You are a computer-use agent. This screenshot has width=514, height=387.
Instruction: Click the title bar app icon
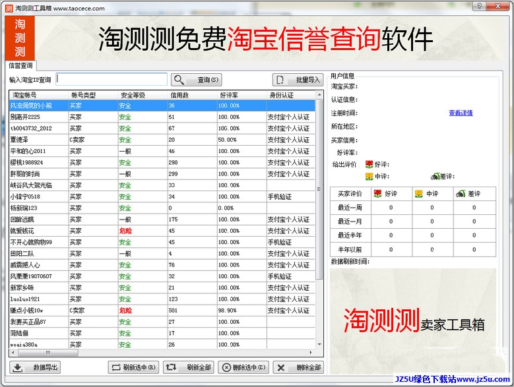9,8
